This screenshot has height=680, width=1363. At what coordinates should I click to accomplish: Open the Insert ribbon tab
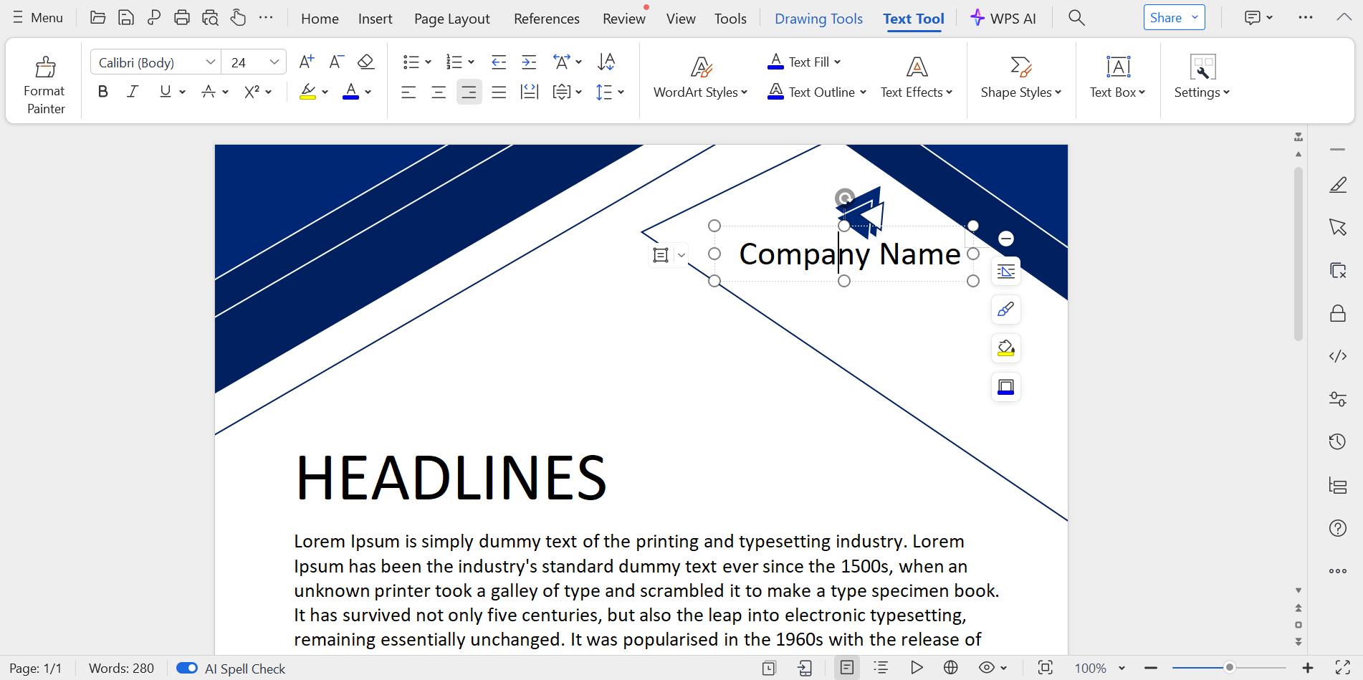375,18
